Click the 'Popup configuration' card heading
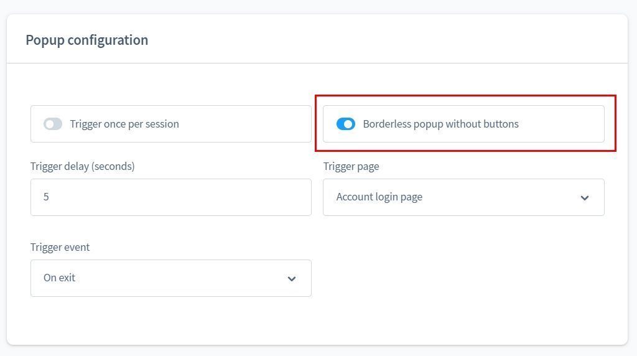Screen dimensions: 637x356 pos(86,40)
